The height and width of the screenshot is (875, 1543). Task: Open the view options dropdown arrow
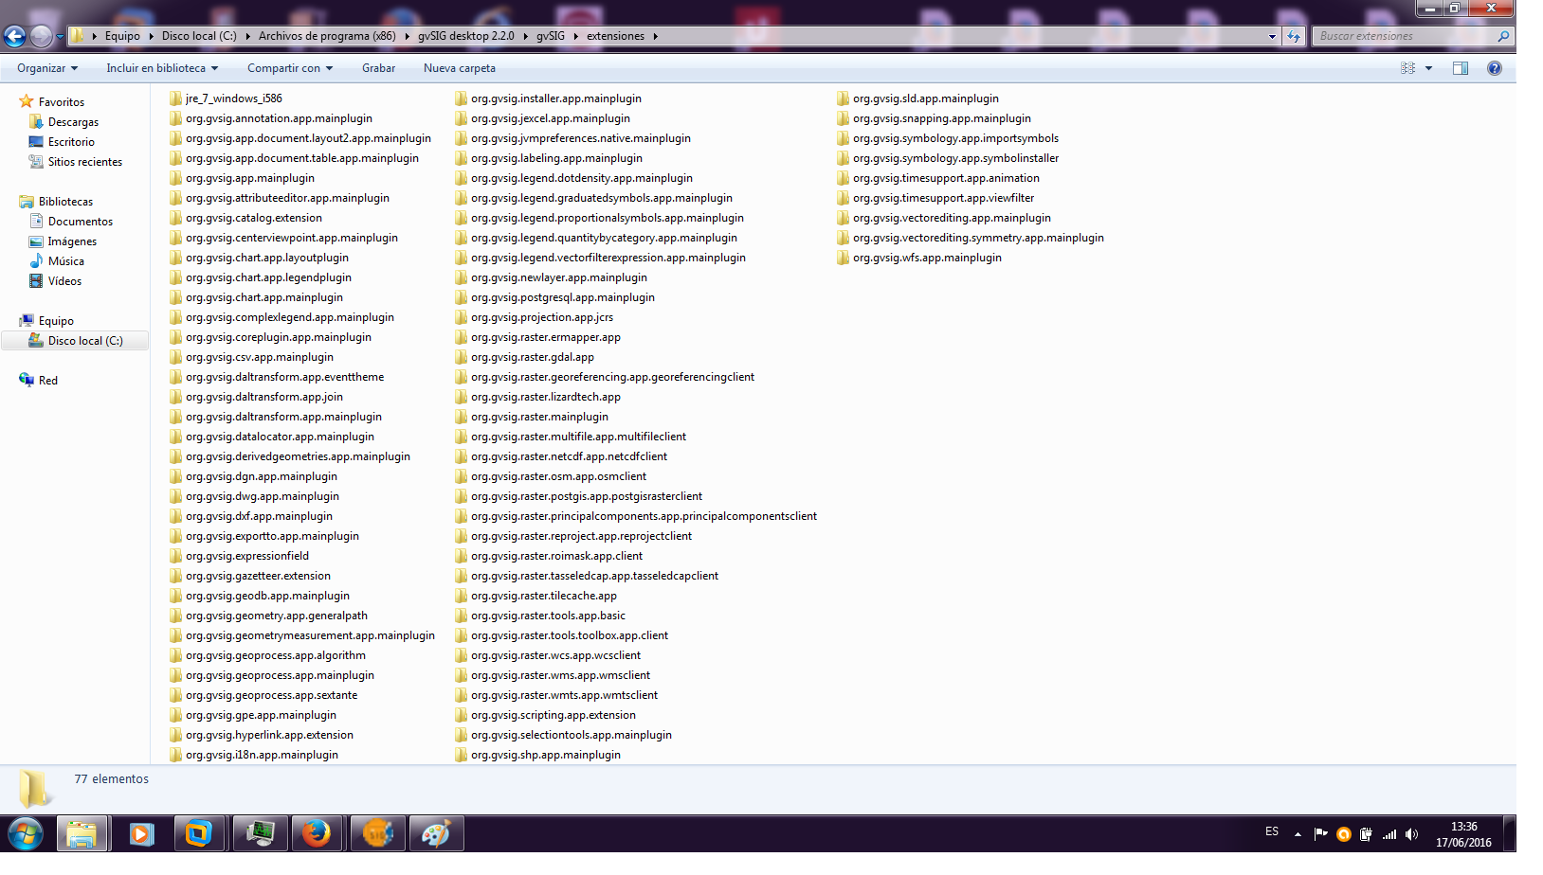pos(1428,68)
